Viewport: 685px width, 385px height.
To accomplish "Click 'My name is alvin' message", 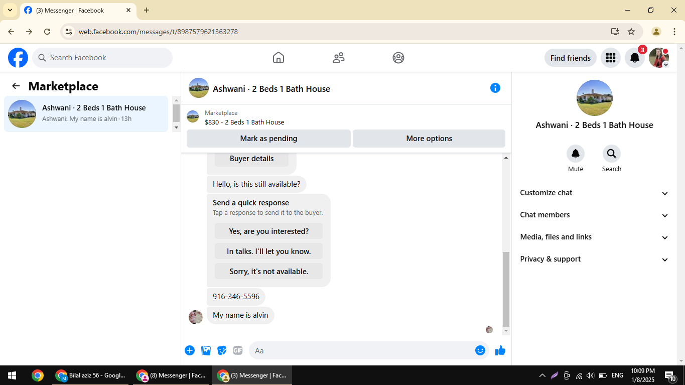I will pyautogui.click(x=240, y=315).
